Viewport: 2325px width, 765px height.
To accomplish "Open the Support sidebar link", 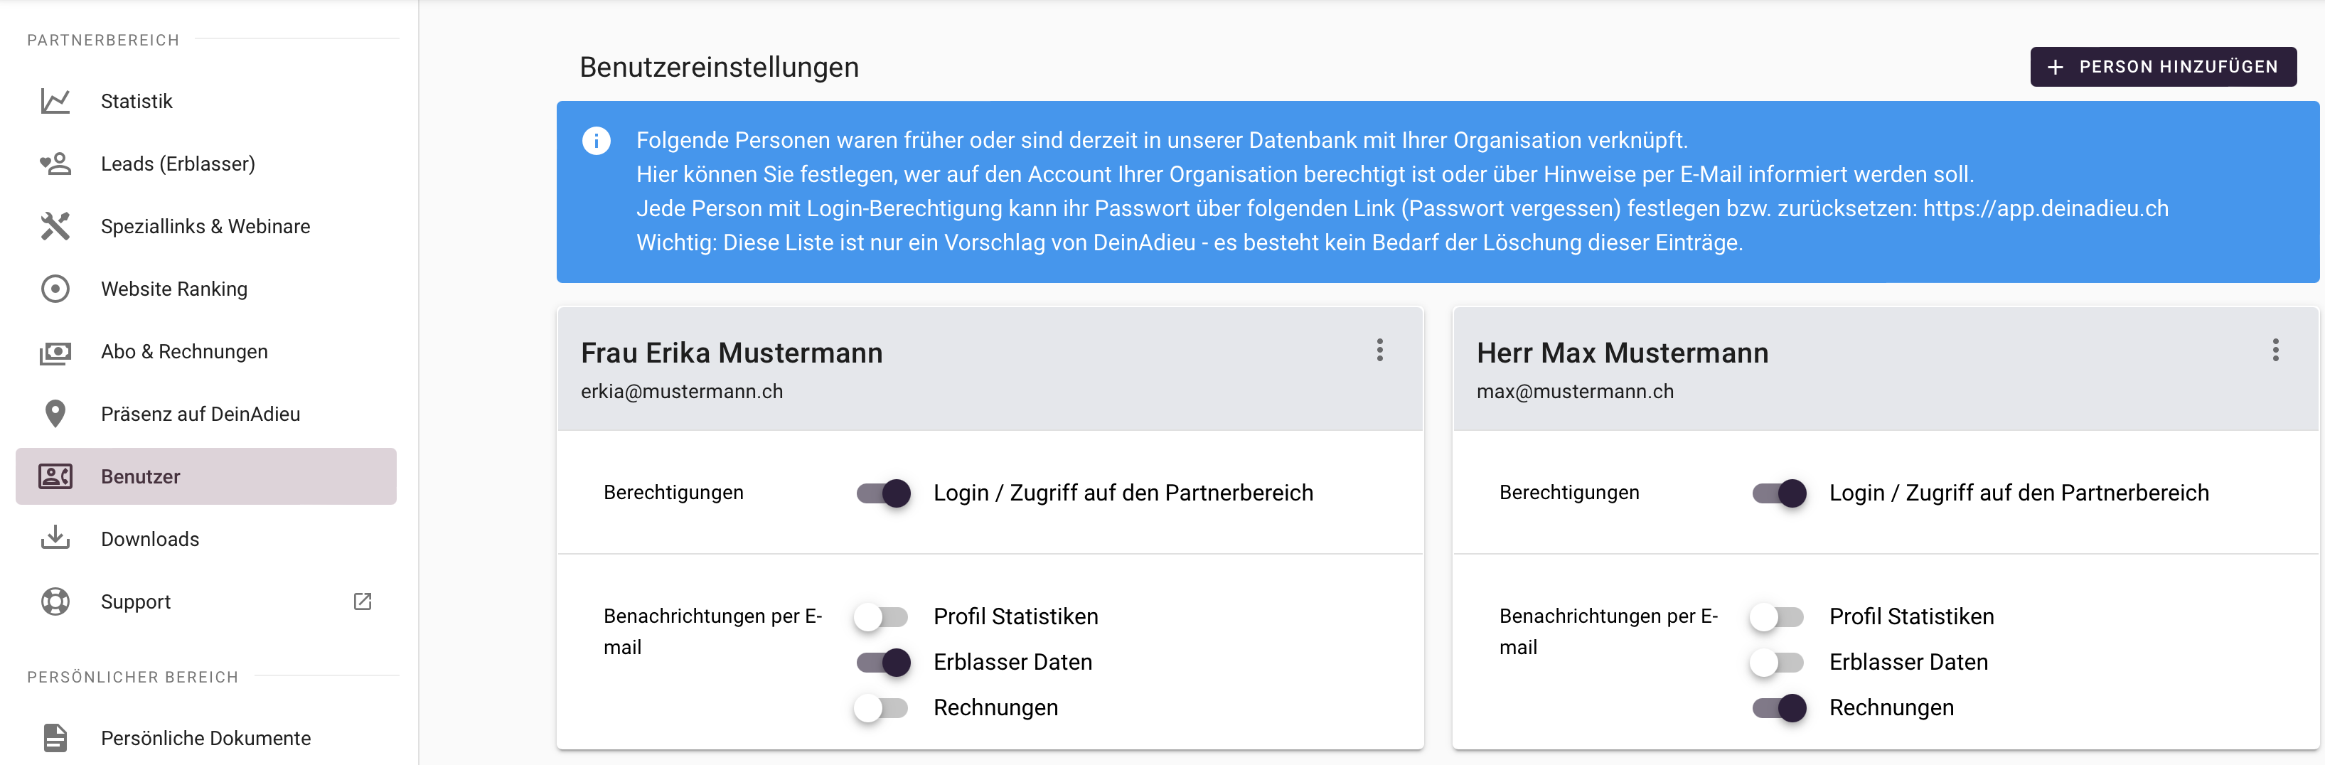I will coord(135,601).
